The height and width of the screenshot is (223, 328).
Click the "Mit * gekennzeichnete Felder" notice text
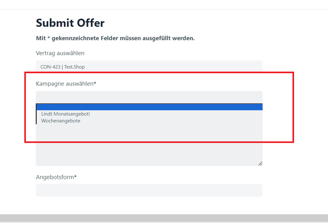pyautogui.click(x=115, y=38)
